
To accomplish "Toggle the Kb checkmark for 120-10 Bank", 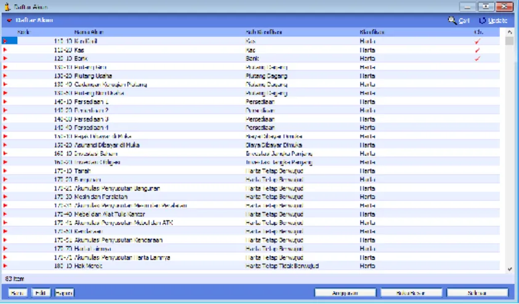I will click(x=477, y=59).
